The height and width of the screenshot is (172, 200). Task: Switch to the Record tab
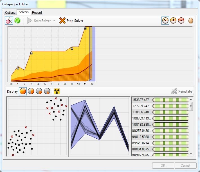37,13
